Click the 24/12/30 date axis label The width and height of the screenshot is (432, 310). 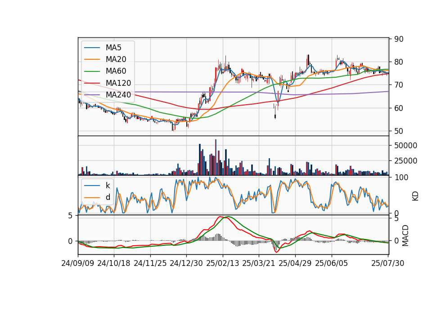pyautogui.click(x=186, y=263)
